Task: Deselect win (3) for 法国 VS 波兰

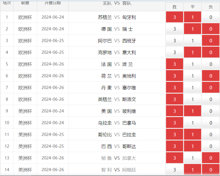Action: (174, 64)
